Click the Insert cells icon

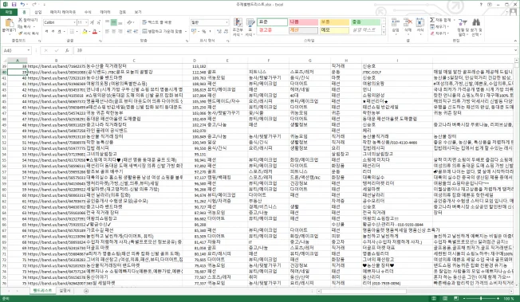click(396, 23)
